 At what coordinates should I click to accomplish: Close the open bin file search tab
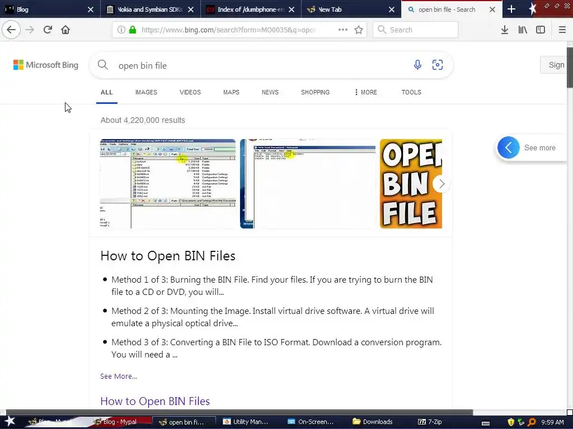tap(492, 9)
